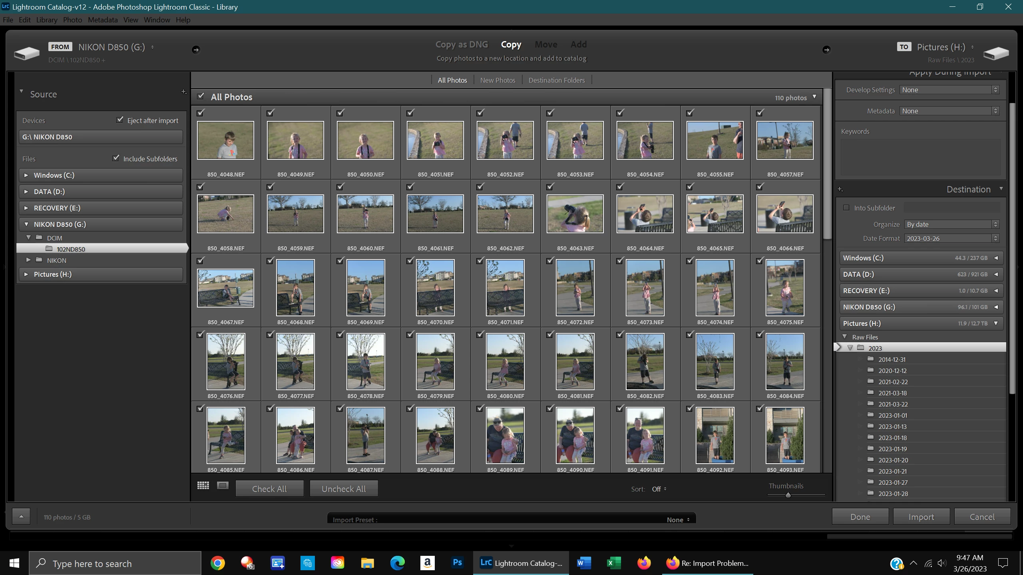Click the Uncheck All button
Screen dimensions: 1023x575
tap(344, 489)
